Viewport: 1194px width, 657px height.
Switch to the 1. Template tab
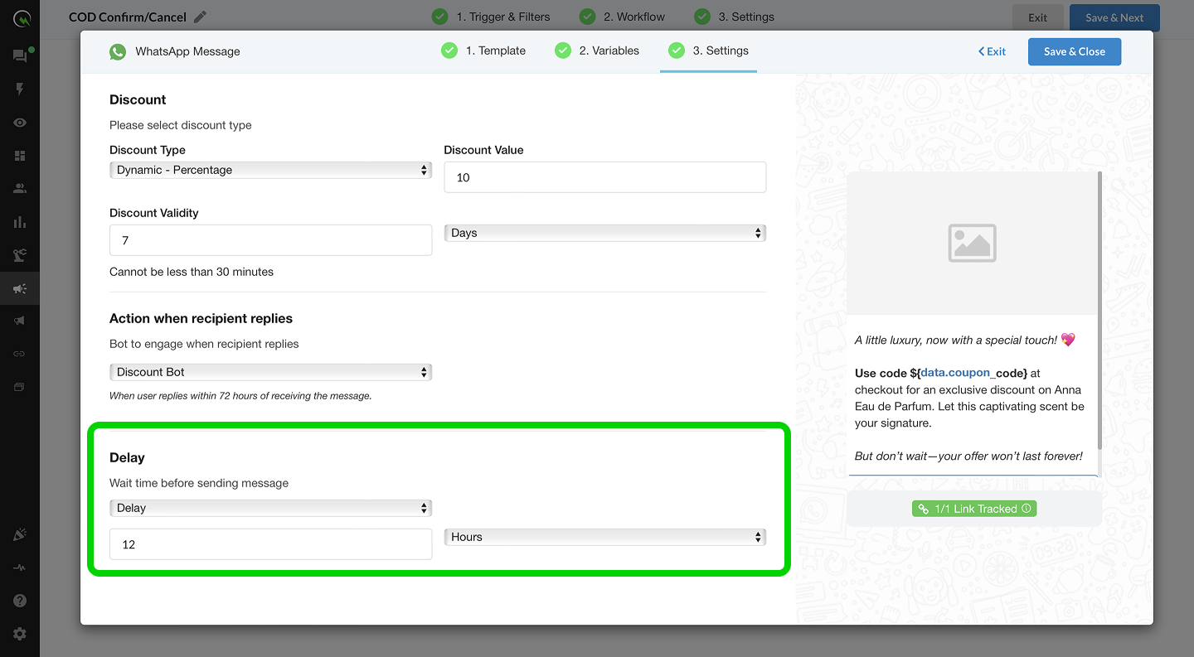484,51
